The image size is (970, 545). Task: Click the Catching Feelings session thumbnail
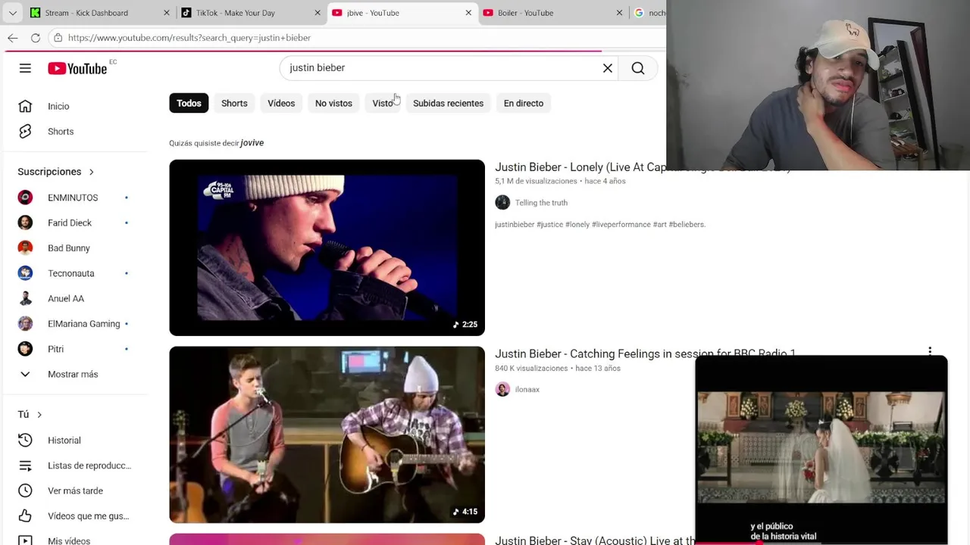327,434
